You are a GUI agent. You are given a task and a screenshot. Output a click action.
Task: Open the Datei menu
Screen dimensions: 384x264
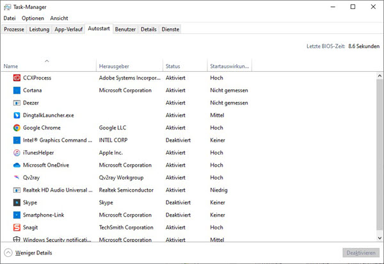[10, 18]
